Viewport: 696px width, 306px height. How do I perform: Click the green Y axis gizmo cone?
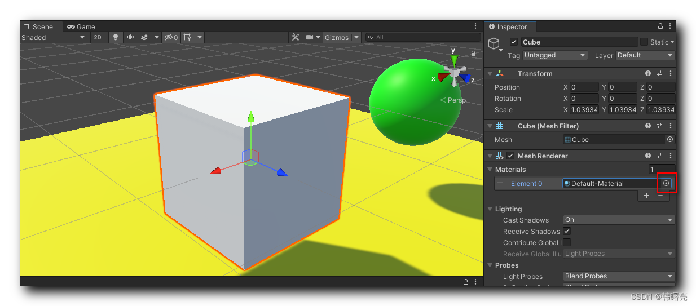453,60
